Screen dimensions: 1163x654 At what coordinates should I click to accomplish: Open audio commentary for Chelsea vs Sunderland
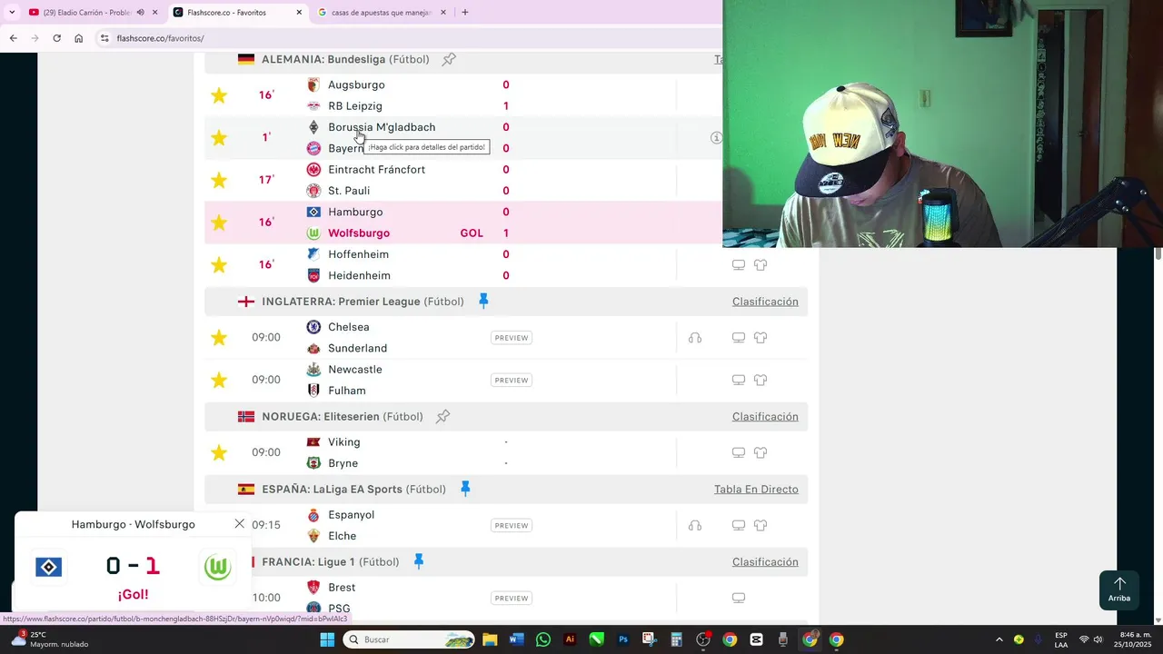(x=695, y=338)
